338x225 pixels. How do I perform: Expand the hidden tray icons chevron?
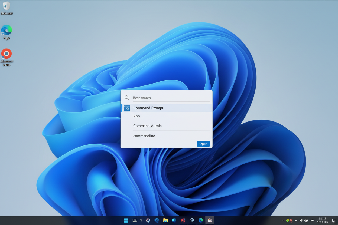283,221
